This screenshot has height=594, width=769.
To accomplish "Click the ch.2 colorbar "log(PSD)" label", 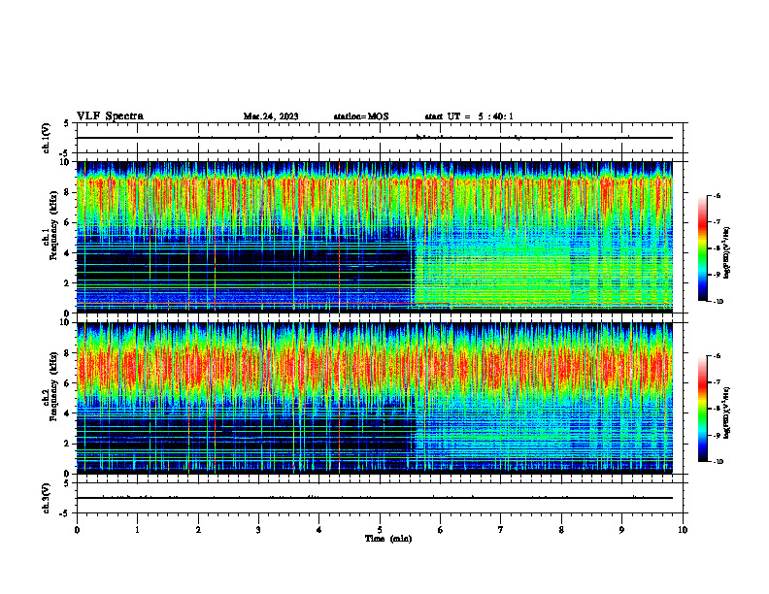I will click(x=727, y=412).
